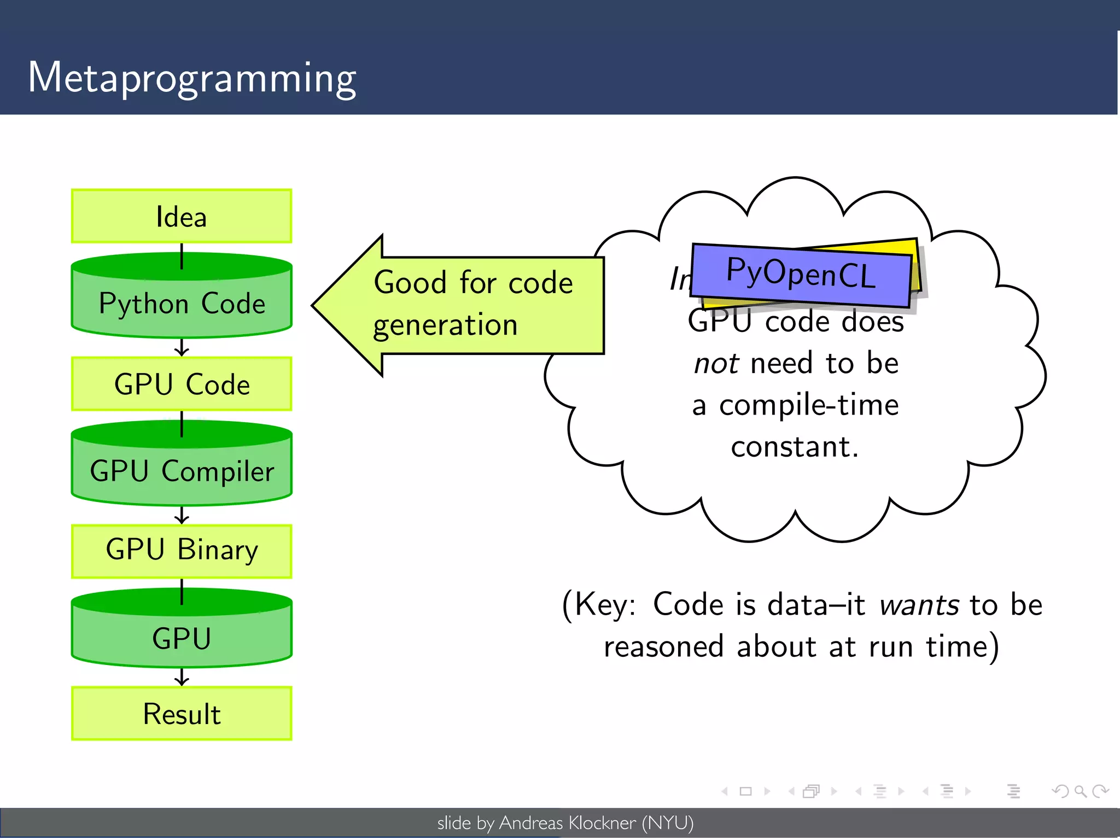Click the word 'constant.' in the cloud
The image size is (1120, 840).
795,447
